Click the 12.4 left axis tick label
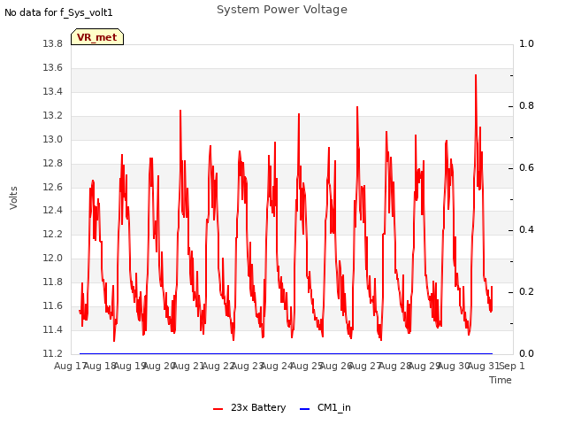566x425 pixels. [53, 210]
